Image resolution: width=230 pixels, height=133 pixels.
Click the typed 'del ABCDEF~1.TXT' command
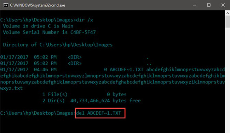click(99, 113)
